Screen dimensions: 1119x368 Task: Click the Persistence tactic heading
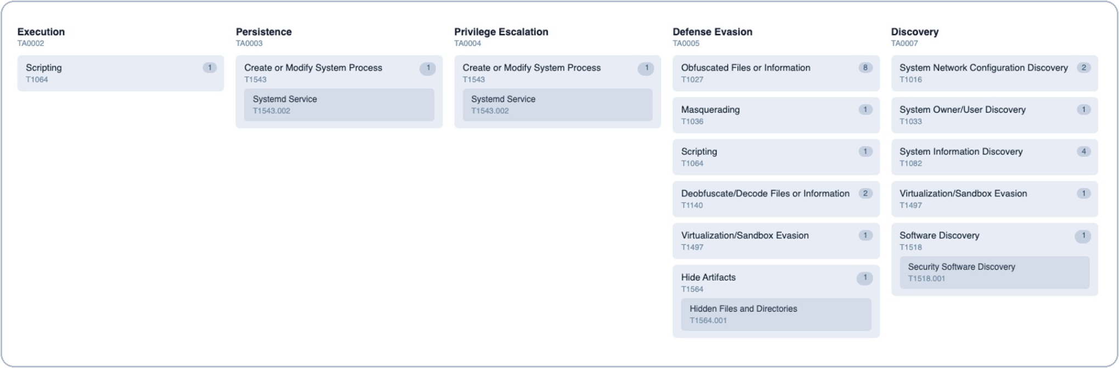(x=263, y=32)
